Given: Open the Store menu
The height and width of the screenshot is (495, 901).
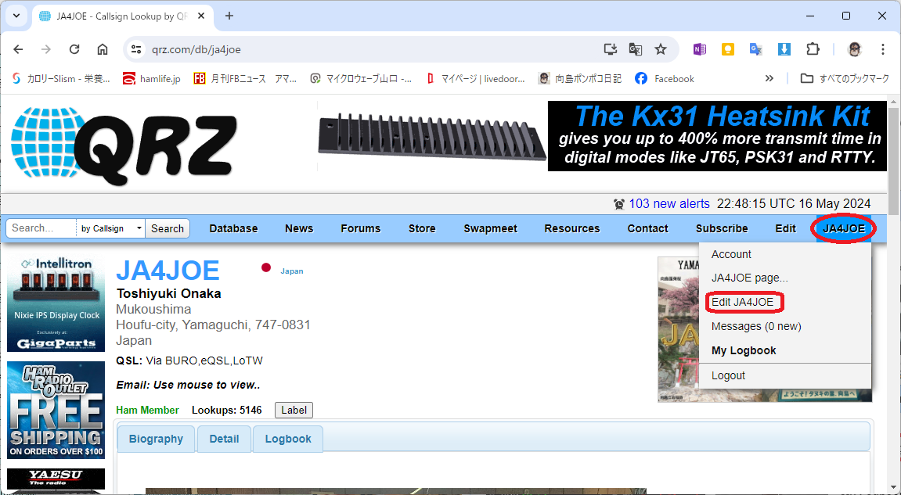Looking at the screenshot, I should pos(422,228).
